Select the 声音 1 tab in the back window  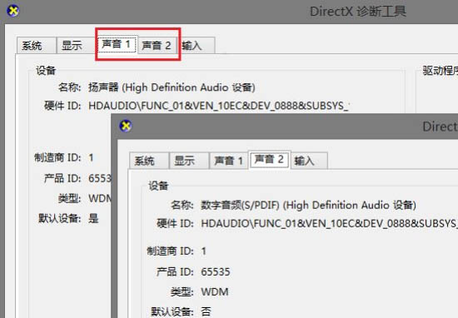(117, 44)
